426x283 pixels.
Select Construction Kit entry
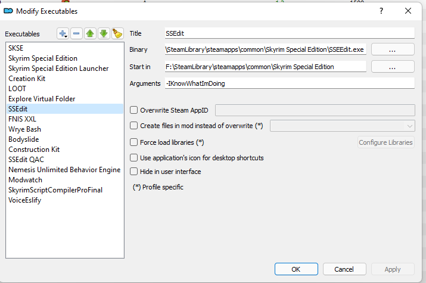[65, 150]
